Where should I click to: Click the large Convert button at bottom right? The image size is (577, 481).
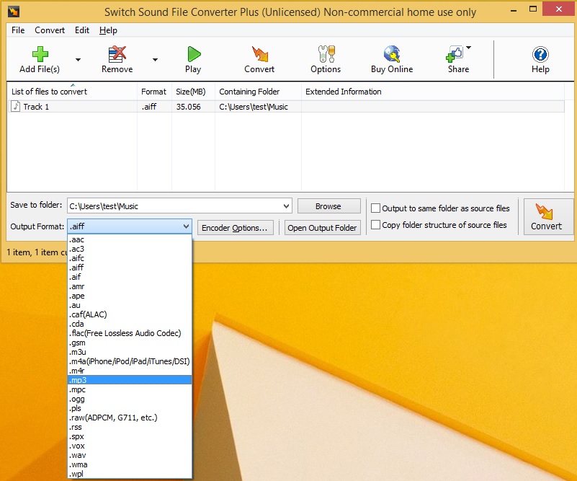[x=547, y=216]
